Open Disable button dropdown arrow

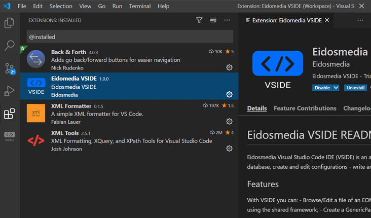[336, 88]
